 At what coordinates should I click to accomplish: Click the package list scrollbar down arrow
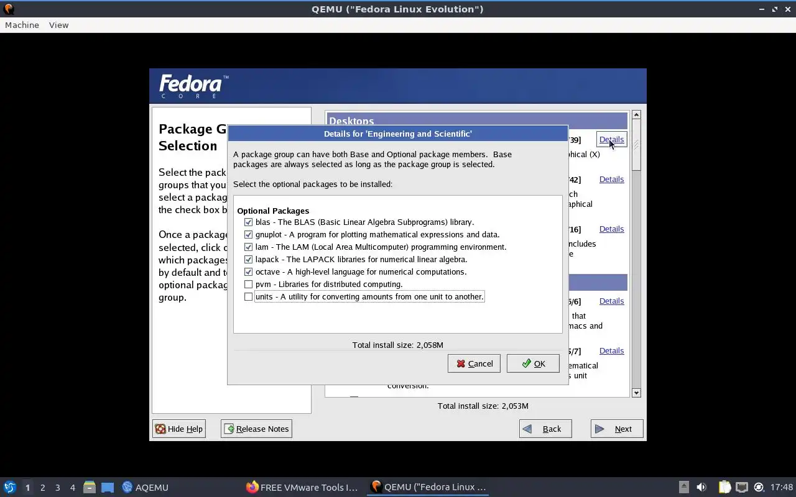pyautogui.click(x=636, y=393)
